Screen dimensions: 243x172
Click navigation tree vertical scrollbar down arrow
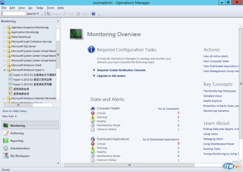pyautogui.click(x=58, y=101)
